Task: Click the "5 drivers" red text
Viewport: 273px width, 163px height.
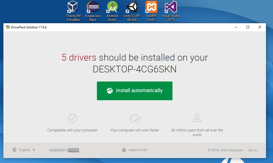Action: tap(79, 58)
